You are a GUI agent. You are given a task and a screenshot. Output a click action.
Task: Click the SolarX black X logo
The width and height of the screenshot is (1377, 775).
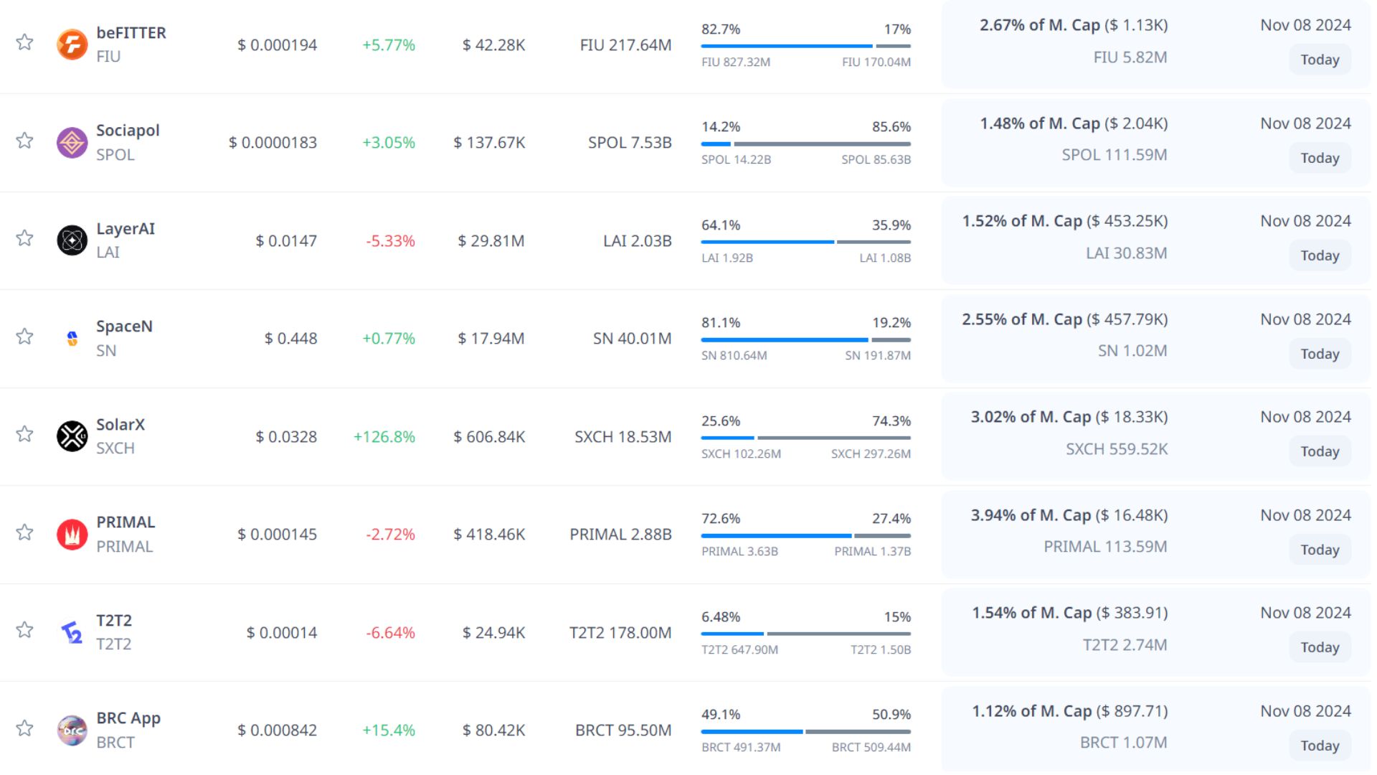point(72,436)
